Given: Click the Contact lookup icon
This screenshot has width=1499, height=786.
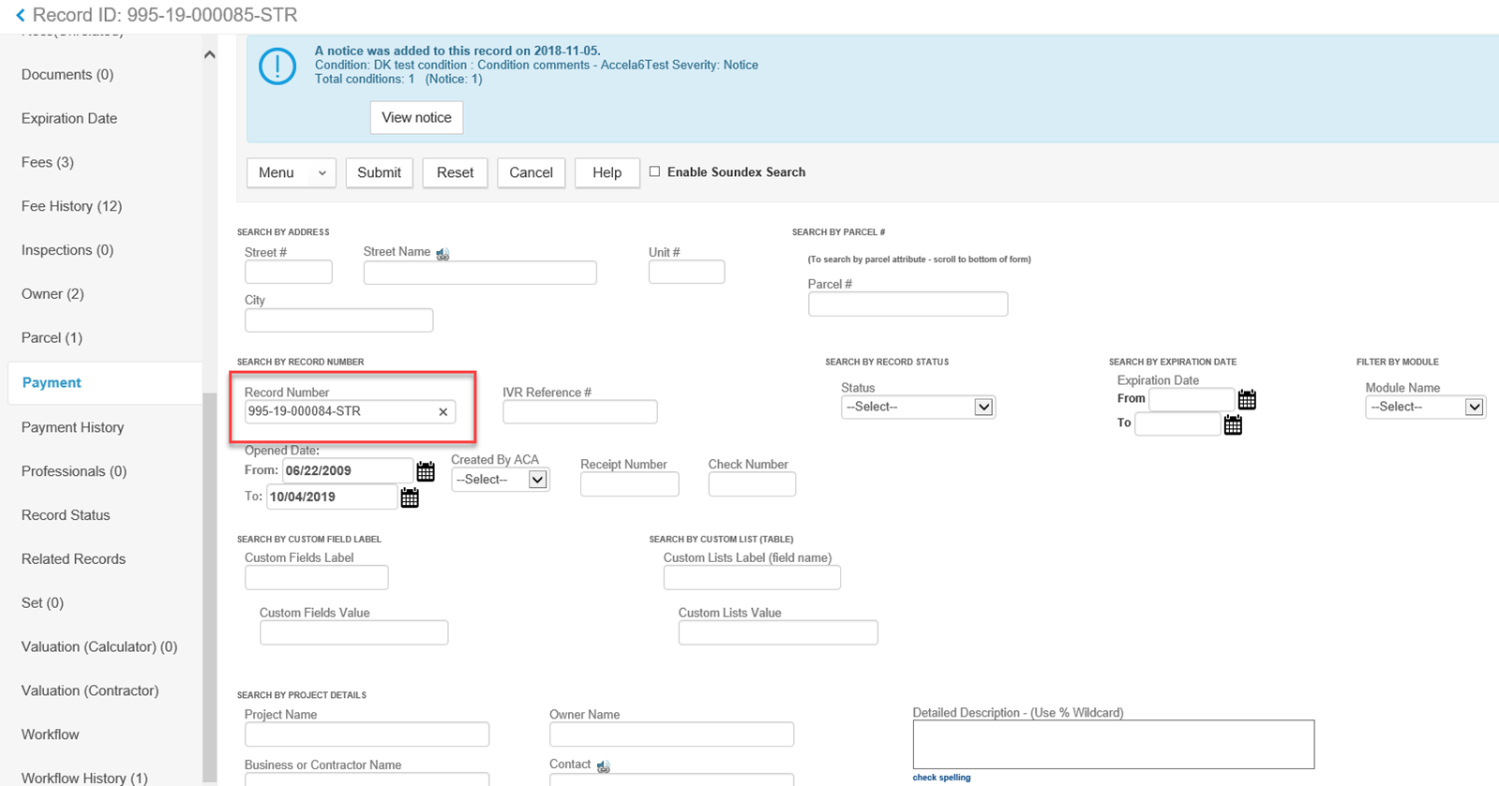Looking at the screenshot, I should [x=603, y=766].
